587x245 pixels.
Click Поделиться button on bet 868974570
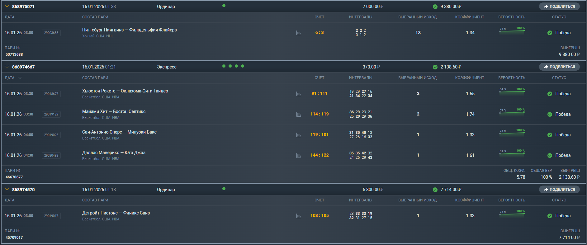pos(559,190)
